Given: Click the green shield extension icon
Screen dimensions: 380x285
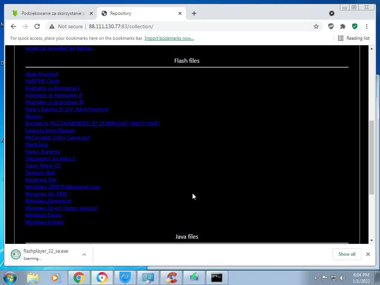Looking at the screenshot, I should click(354, 26).
